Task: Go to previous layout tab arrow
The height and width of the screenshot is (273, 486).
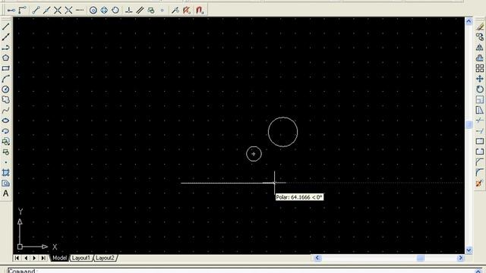Action: coord(26,258)
